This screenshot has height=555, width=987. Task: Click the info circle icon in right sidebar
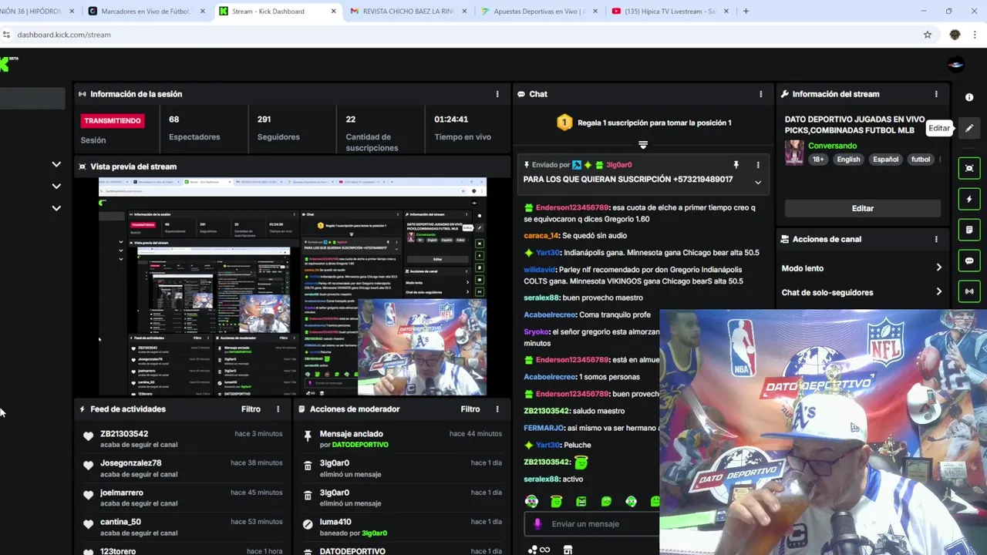[x=969, y=97]
